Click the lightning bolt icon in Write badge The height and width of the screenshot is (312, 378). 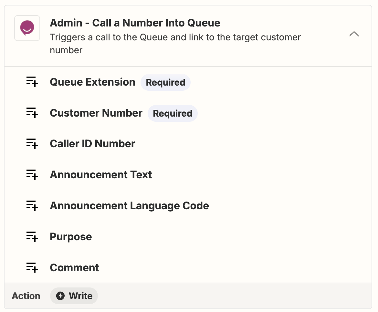click(x=60, y=296)
